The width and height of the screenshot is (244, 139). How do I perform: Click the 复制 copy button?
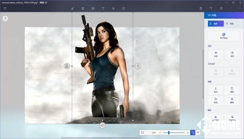[232, 90]
